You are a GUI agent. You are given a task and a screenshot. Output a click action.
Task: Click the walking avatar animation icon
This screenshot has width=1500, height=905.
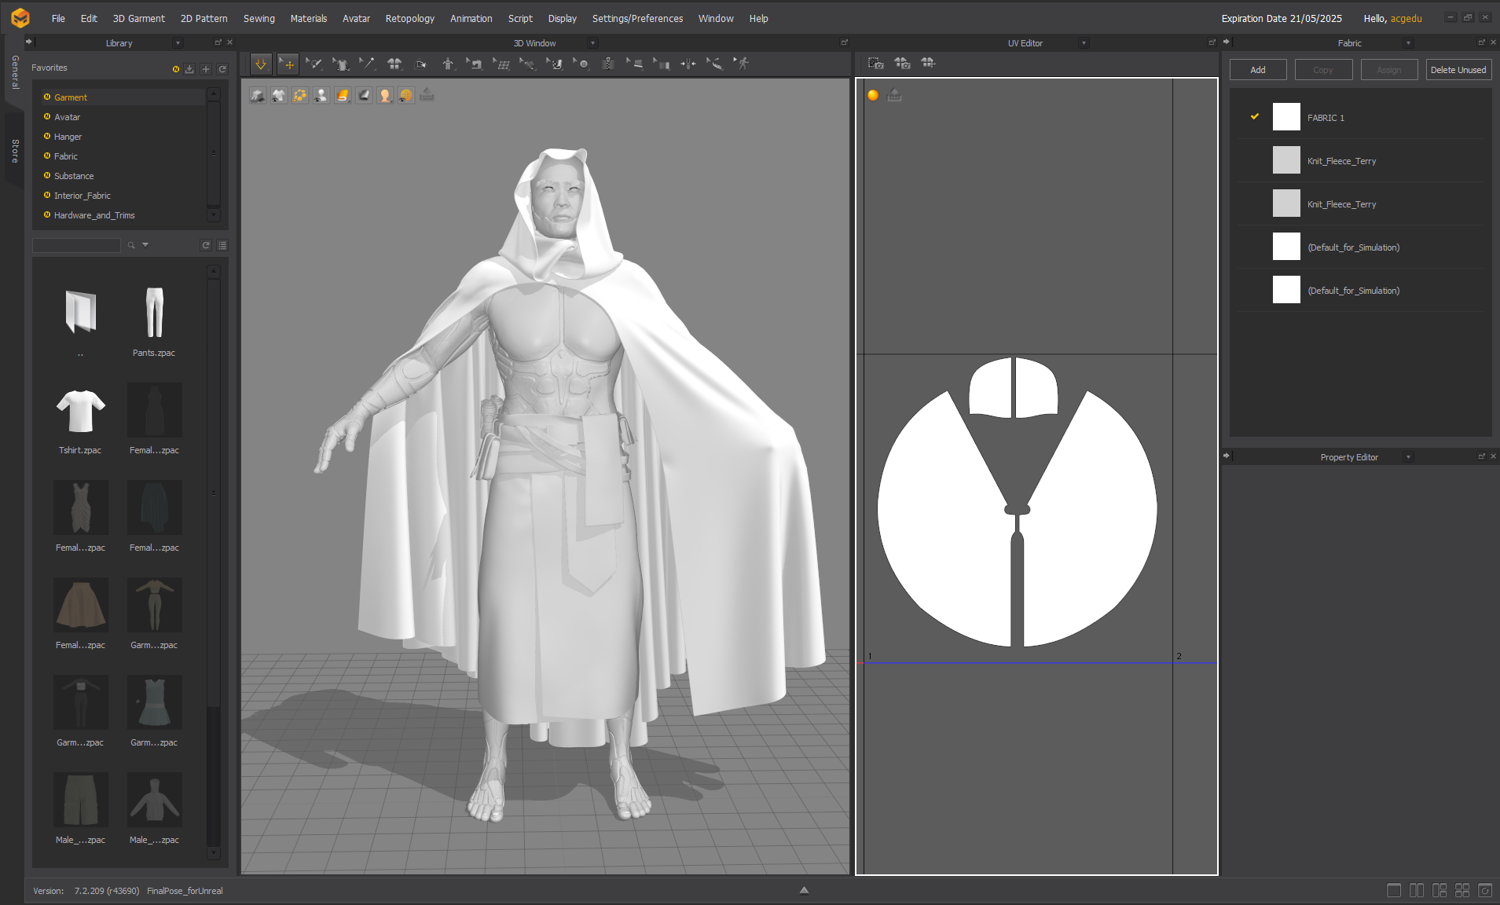coord(742,64)
